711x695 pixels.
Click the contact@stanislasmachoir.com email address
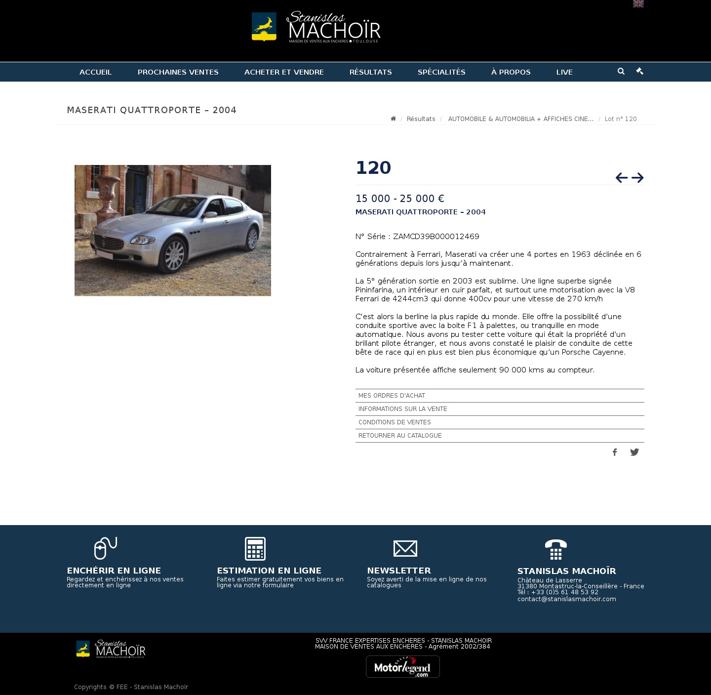pyautogui.click(x=567, y=599)
